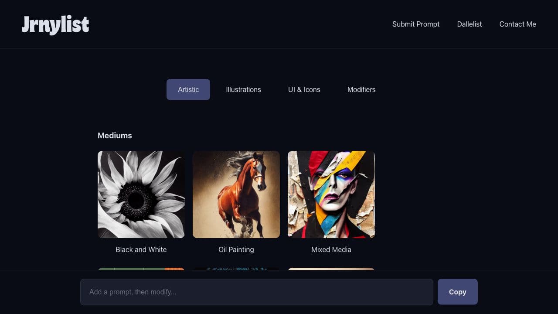This screenshot has height=314, width=558.
Task: Pick the horse oil painting thumbnail
Action: click(x=236, y=195)
